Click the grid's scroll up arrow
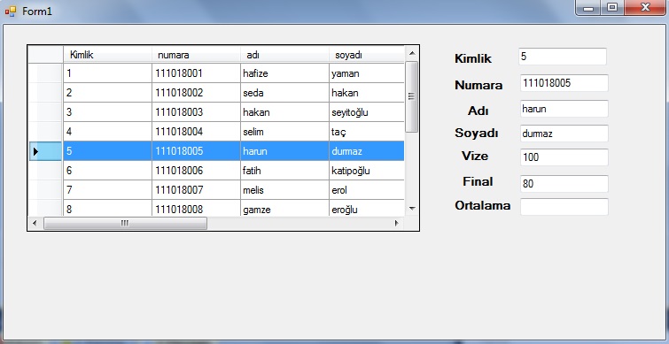This screenshot has width=669, height=344. (x=412, y=53)
